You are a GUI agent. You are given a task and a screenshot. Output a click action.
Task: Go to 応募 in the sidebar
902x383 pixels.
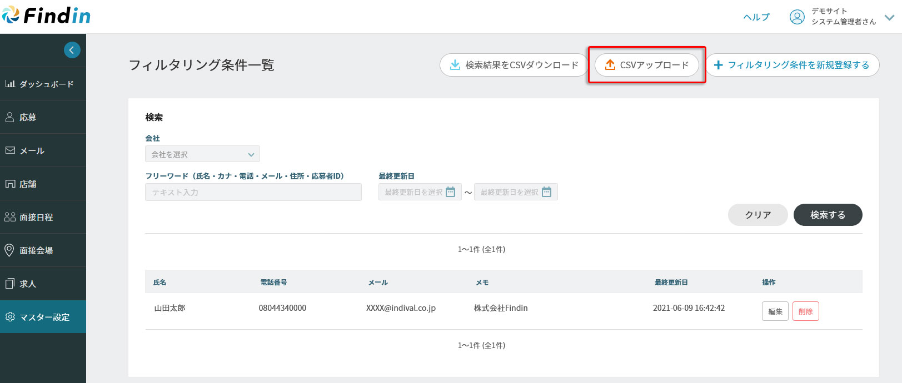43,117
